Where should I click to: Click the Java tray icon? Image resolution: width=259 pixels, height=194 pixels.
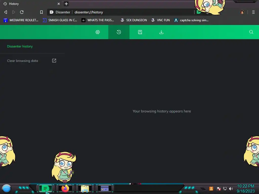coord(211,188)
